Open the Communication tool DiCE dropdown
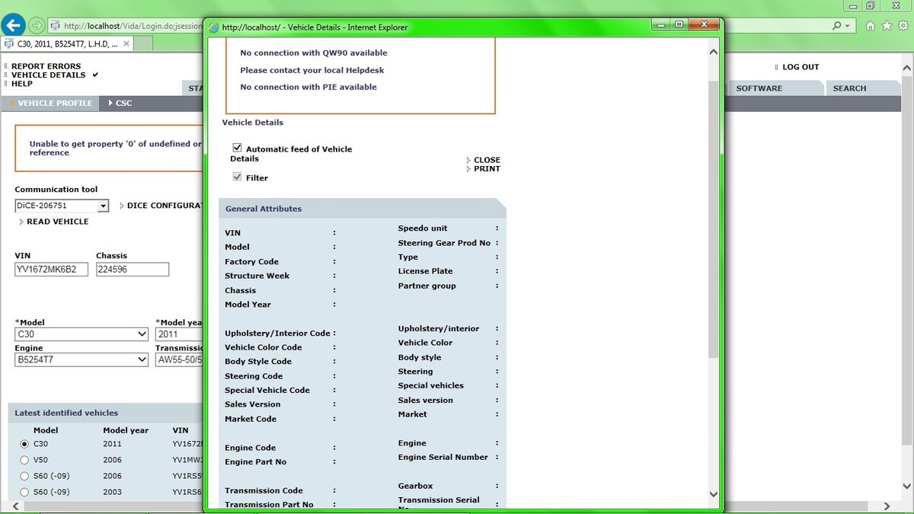Viewport: 914px width, 514px height. pyautogui.click(x=103, y=206)
